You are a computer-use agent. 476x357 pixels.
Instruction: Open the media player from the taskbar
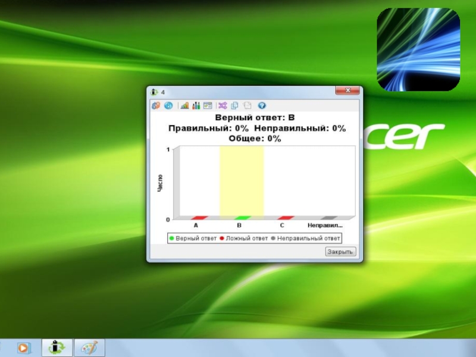pos(23,347)
